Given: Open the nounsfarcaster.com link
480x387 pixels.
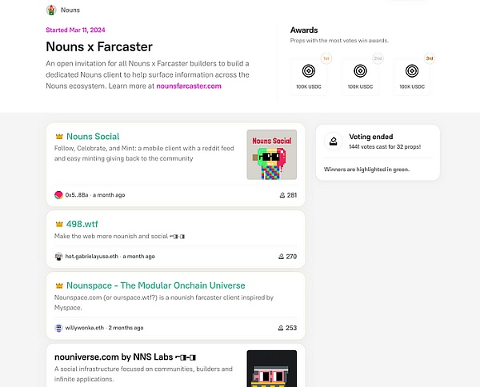Looking at the screenshot, I should 187,86.
